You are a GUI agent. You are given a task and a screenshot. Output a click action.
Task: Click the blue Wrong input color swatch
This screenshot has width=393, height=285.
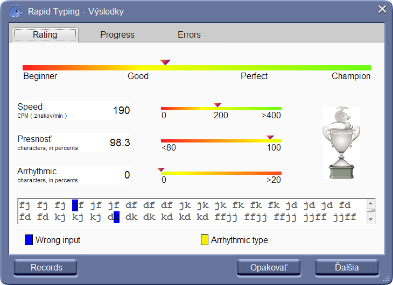click(29, 240)
